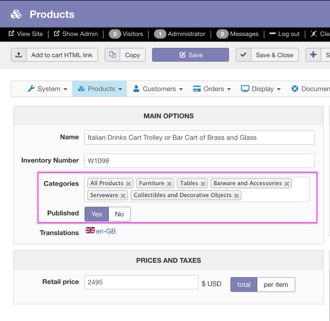Viewport: 330px width, 321px height.
Task: Open the Customers dropdown menu
Action: point(158,89)
